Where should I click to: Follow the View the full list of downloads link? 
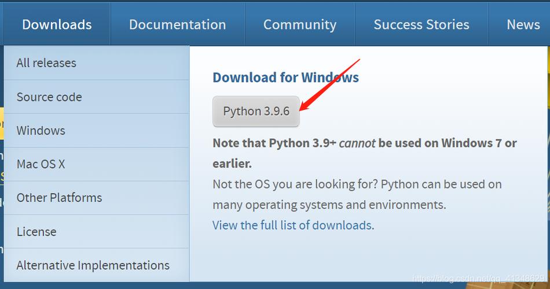(x=294, y=225)
